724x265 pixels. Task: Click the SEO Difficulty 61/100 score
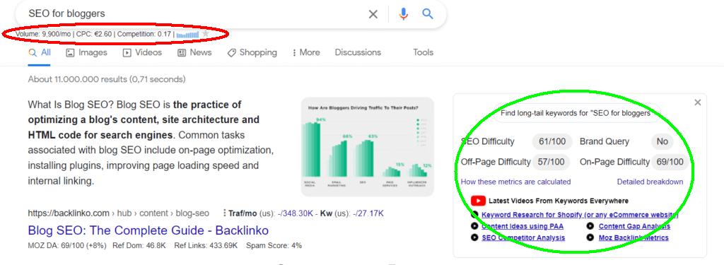tap(552, 142)
